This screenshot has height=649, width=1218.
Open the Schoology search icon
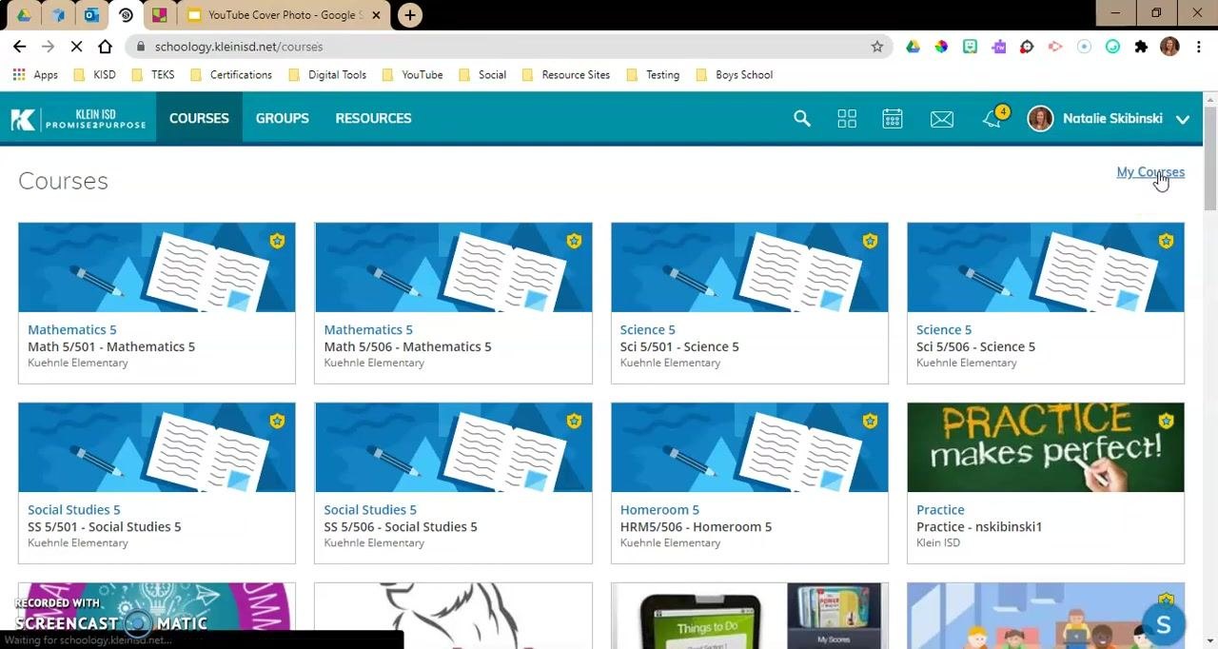point(802,118)
